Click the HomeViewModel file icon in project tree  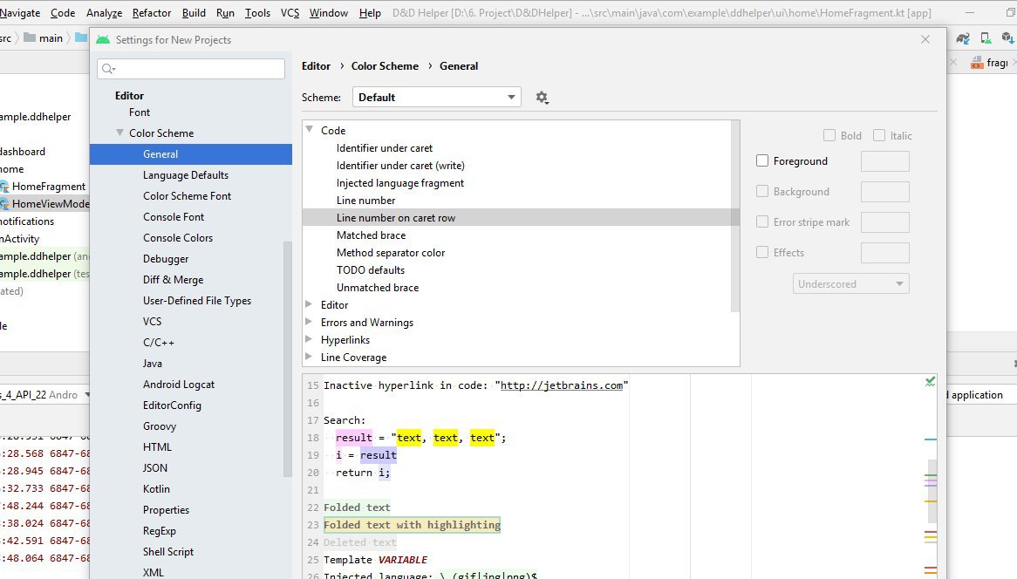point(4,204)
